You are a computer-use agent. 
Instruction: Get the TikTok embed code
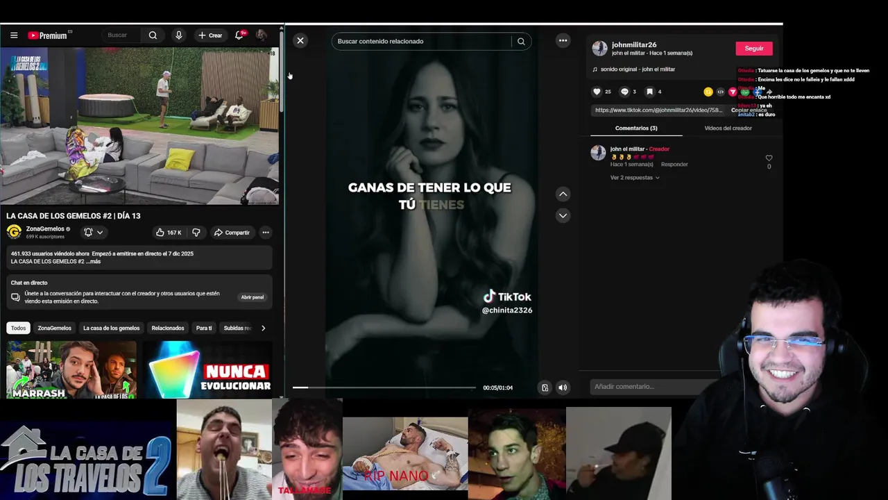pos(720,92)
